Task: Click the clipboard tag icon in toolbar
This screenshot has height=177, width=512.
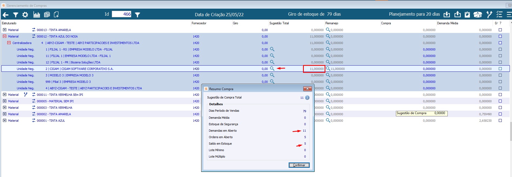Action: pyautogui.click(x=467, y=14)
